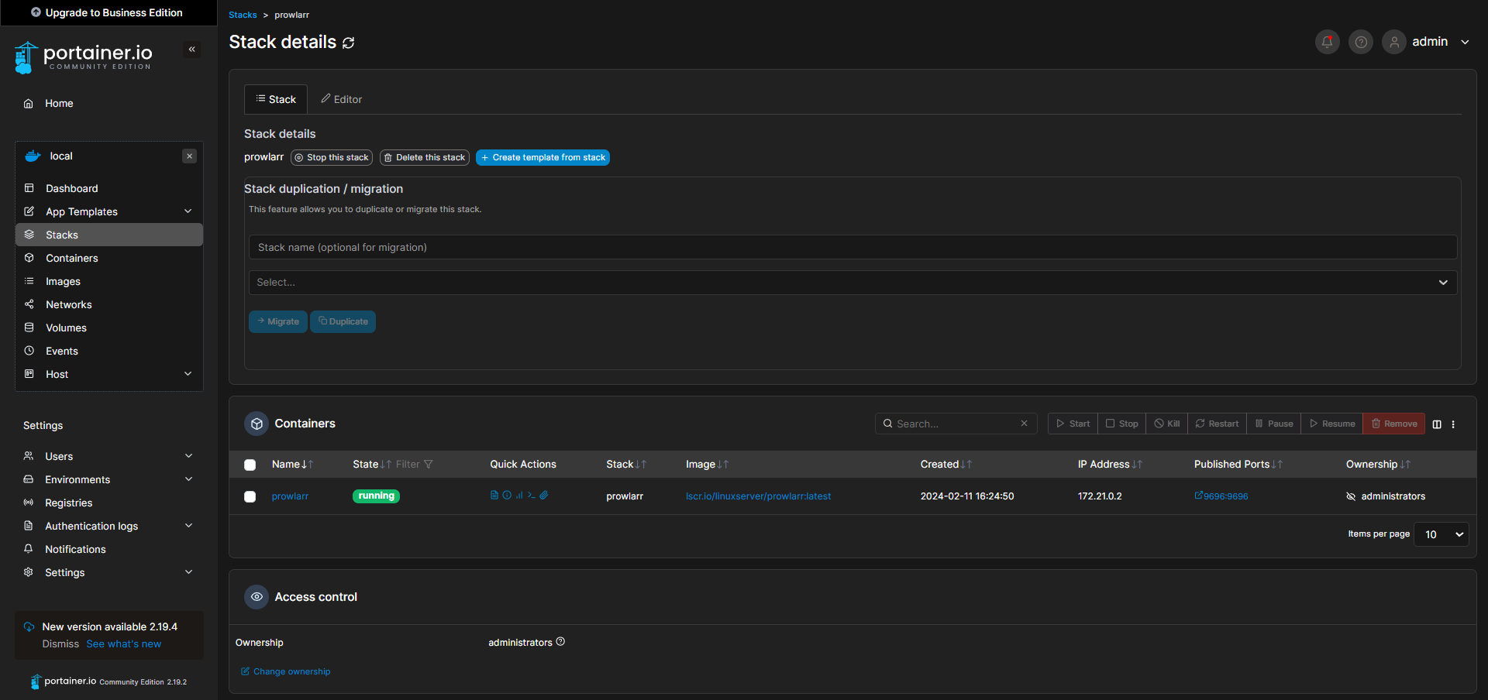Open the containers table kebab menu
1488x700 pixels.
1453,424
